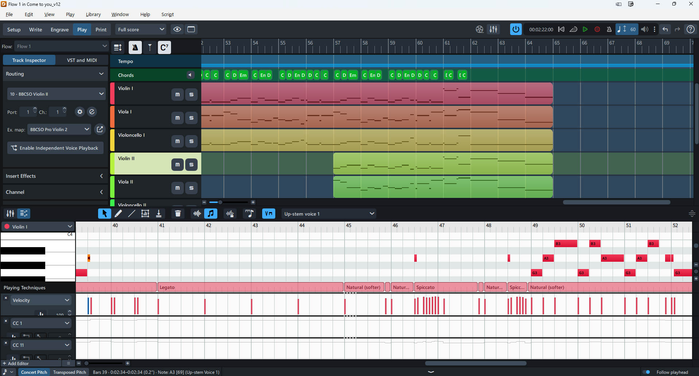Edit the expression map for BBCSO Pro Violin 2
Viewport: 699px width, 376px height.
pyautogui.click(x=100, y=129)
